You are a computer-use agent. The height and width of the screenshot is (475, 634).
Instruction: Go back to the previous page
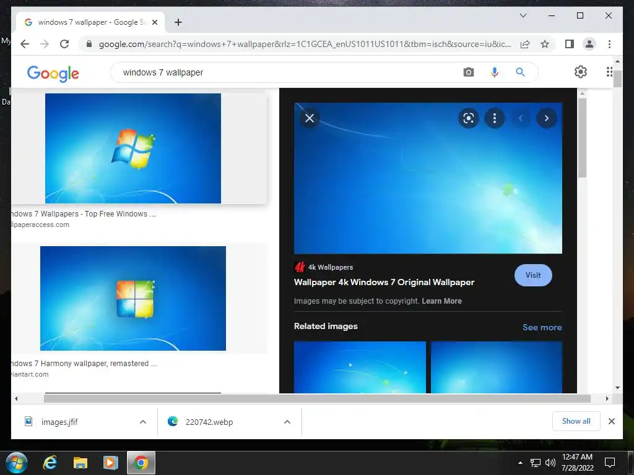(x=25, y=44)
